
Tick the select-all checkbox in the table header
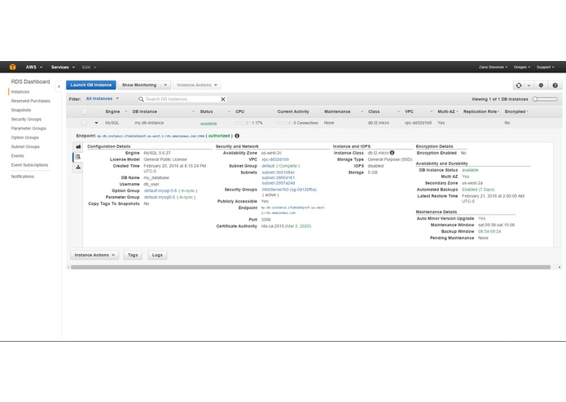(x=84, y=111)
